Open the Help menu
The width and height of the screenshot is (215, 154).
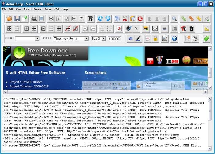[x=65, y=9]
